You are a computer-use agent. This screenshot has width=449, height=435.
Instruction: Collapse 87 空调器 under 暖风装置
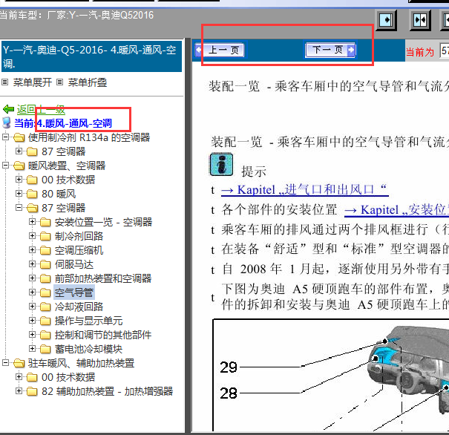click(x=19, y=208)
